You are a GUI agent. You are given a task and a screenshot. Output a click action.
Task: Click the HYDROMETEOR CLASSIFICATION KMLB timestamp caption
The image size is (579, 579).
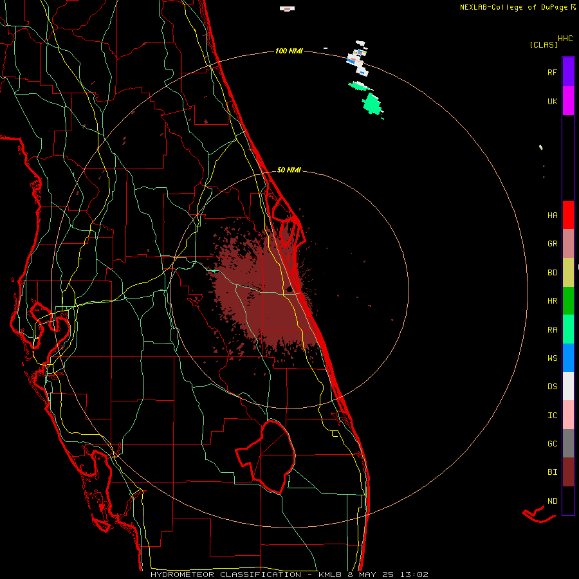pyautogui.click(x=289, y=574)
